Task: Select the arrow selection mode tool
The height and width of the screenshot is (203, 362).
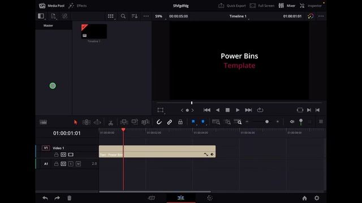Action: pos(75,122)
